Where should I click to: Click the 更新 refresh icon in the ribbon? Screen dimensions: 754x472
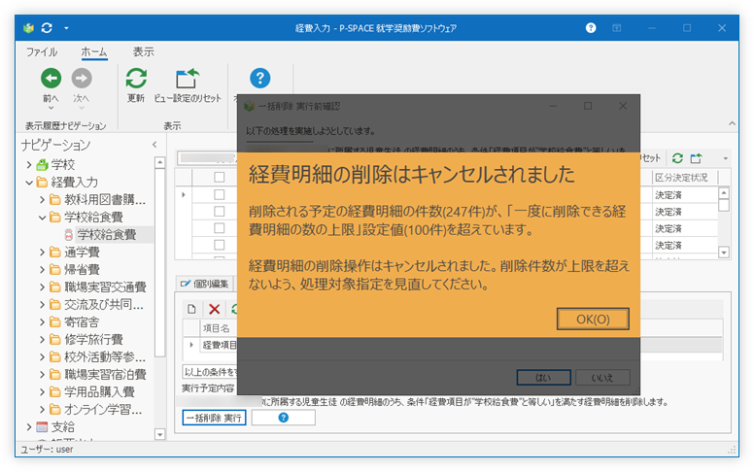(136, 79)
